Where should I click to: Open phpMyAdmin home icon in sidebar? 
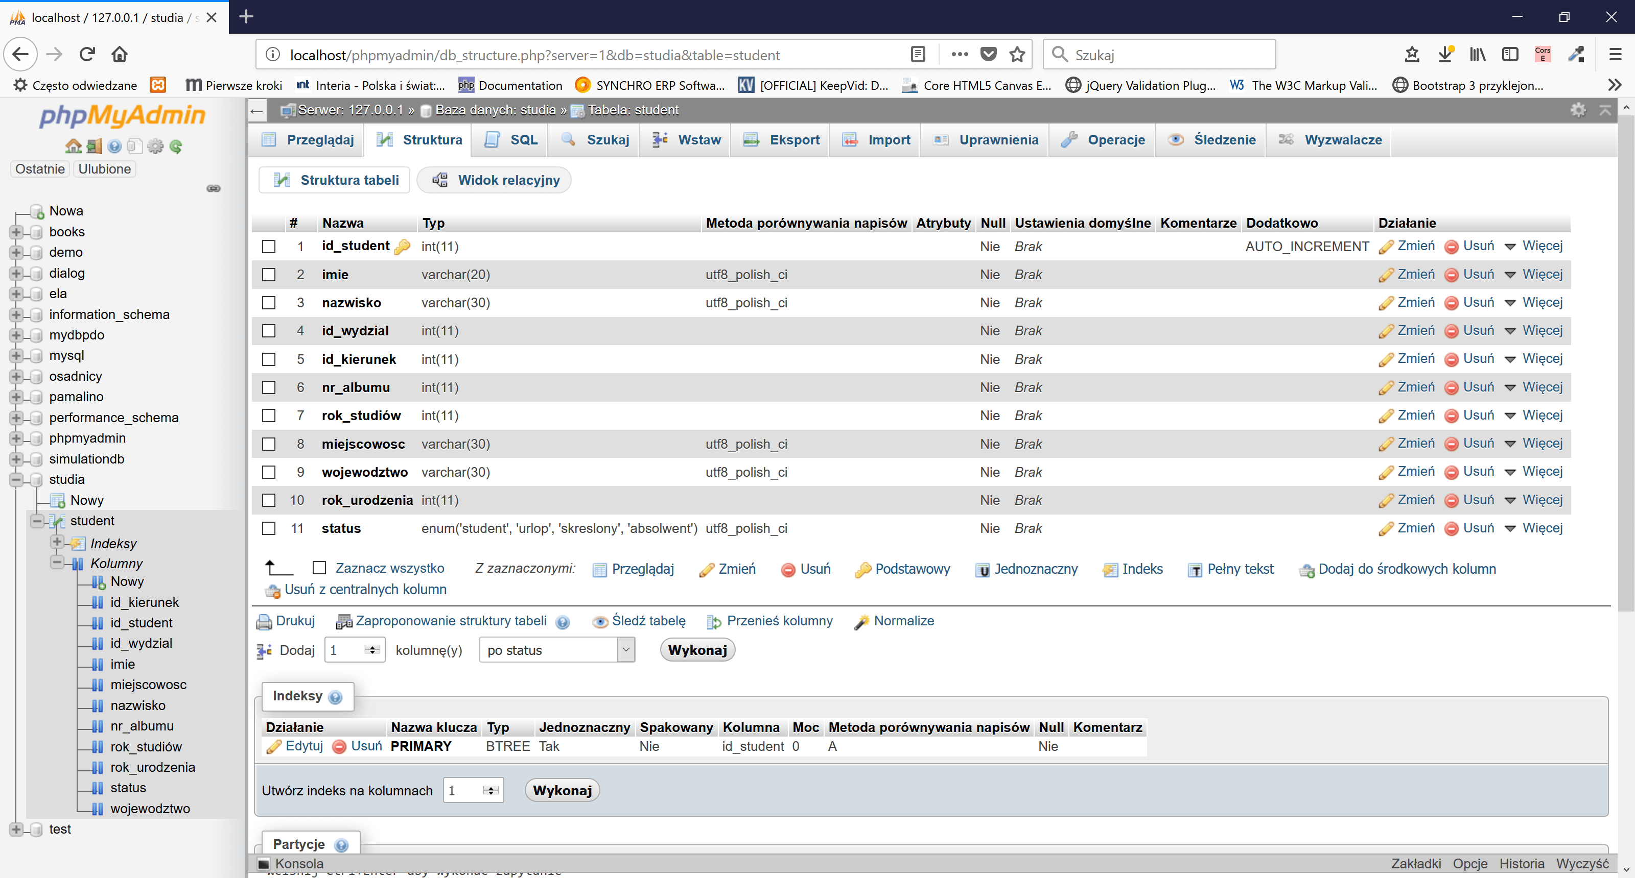coord(73,147)
